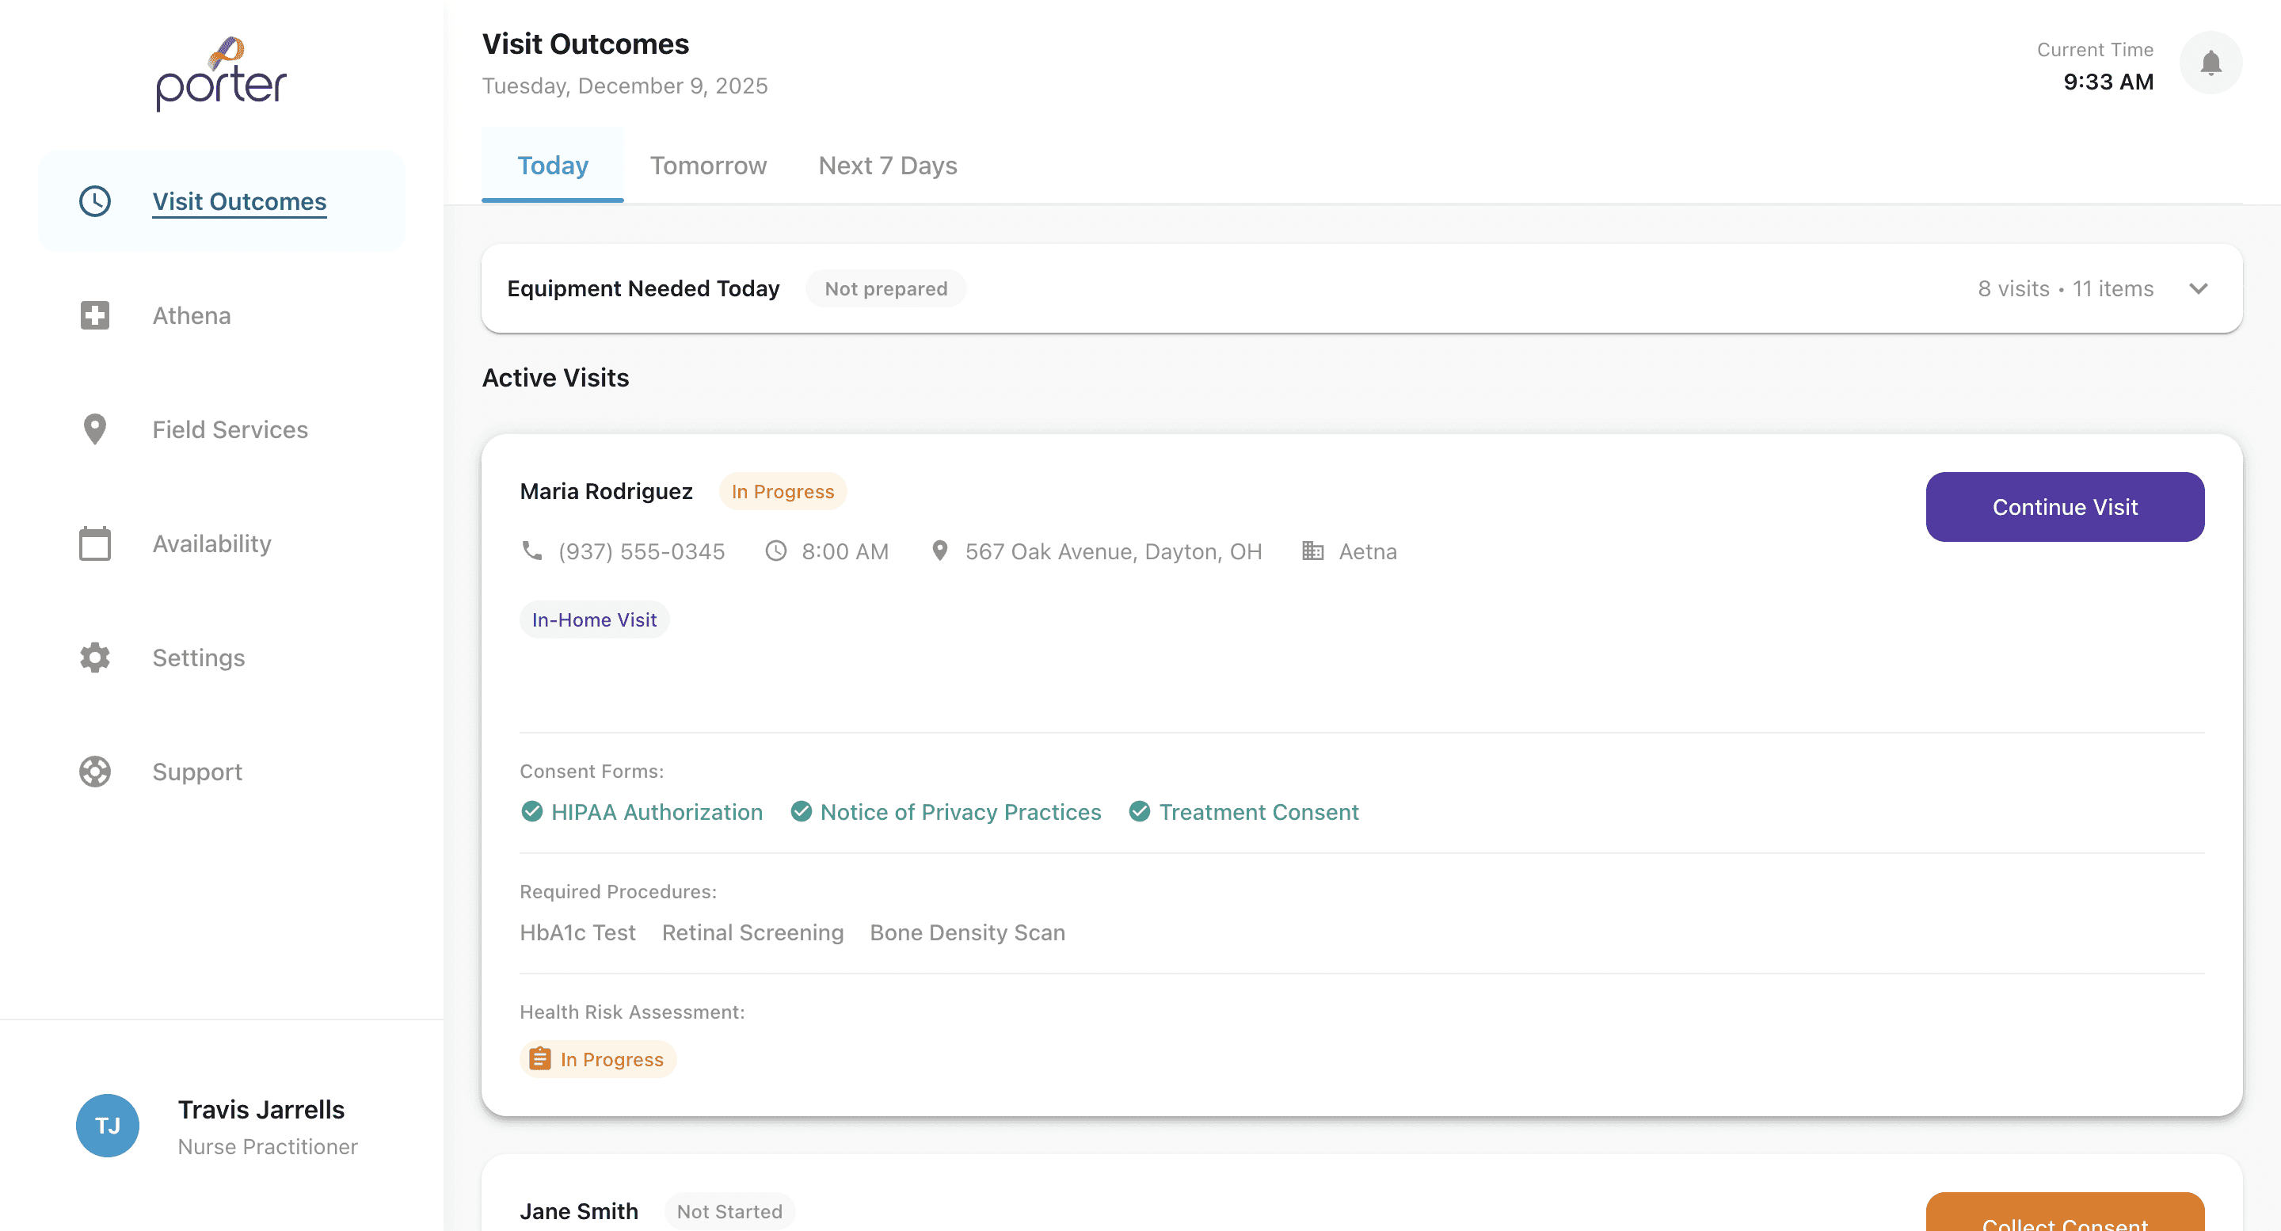
Task: Click the Field Services pin icon
Action: tap(95, 429)
